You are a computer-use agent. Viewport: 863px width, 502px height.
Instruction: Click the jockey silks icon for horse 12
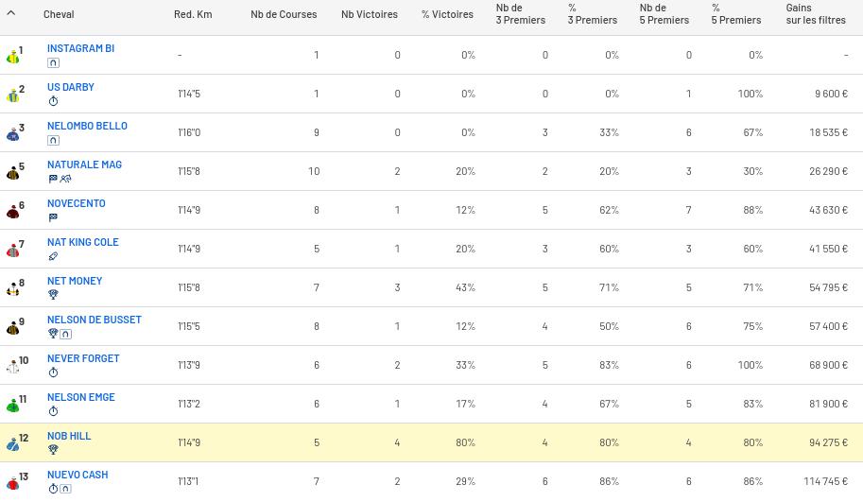13,443
